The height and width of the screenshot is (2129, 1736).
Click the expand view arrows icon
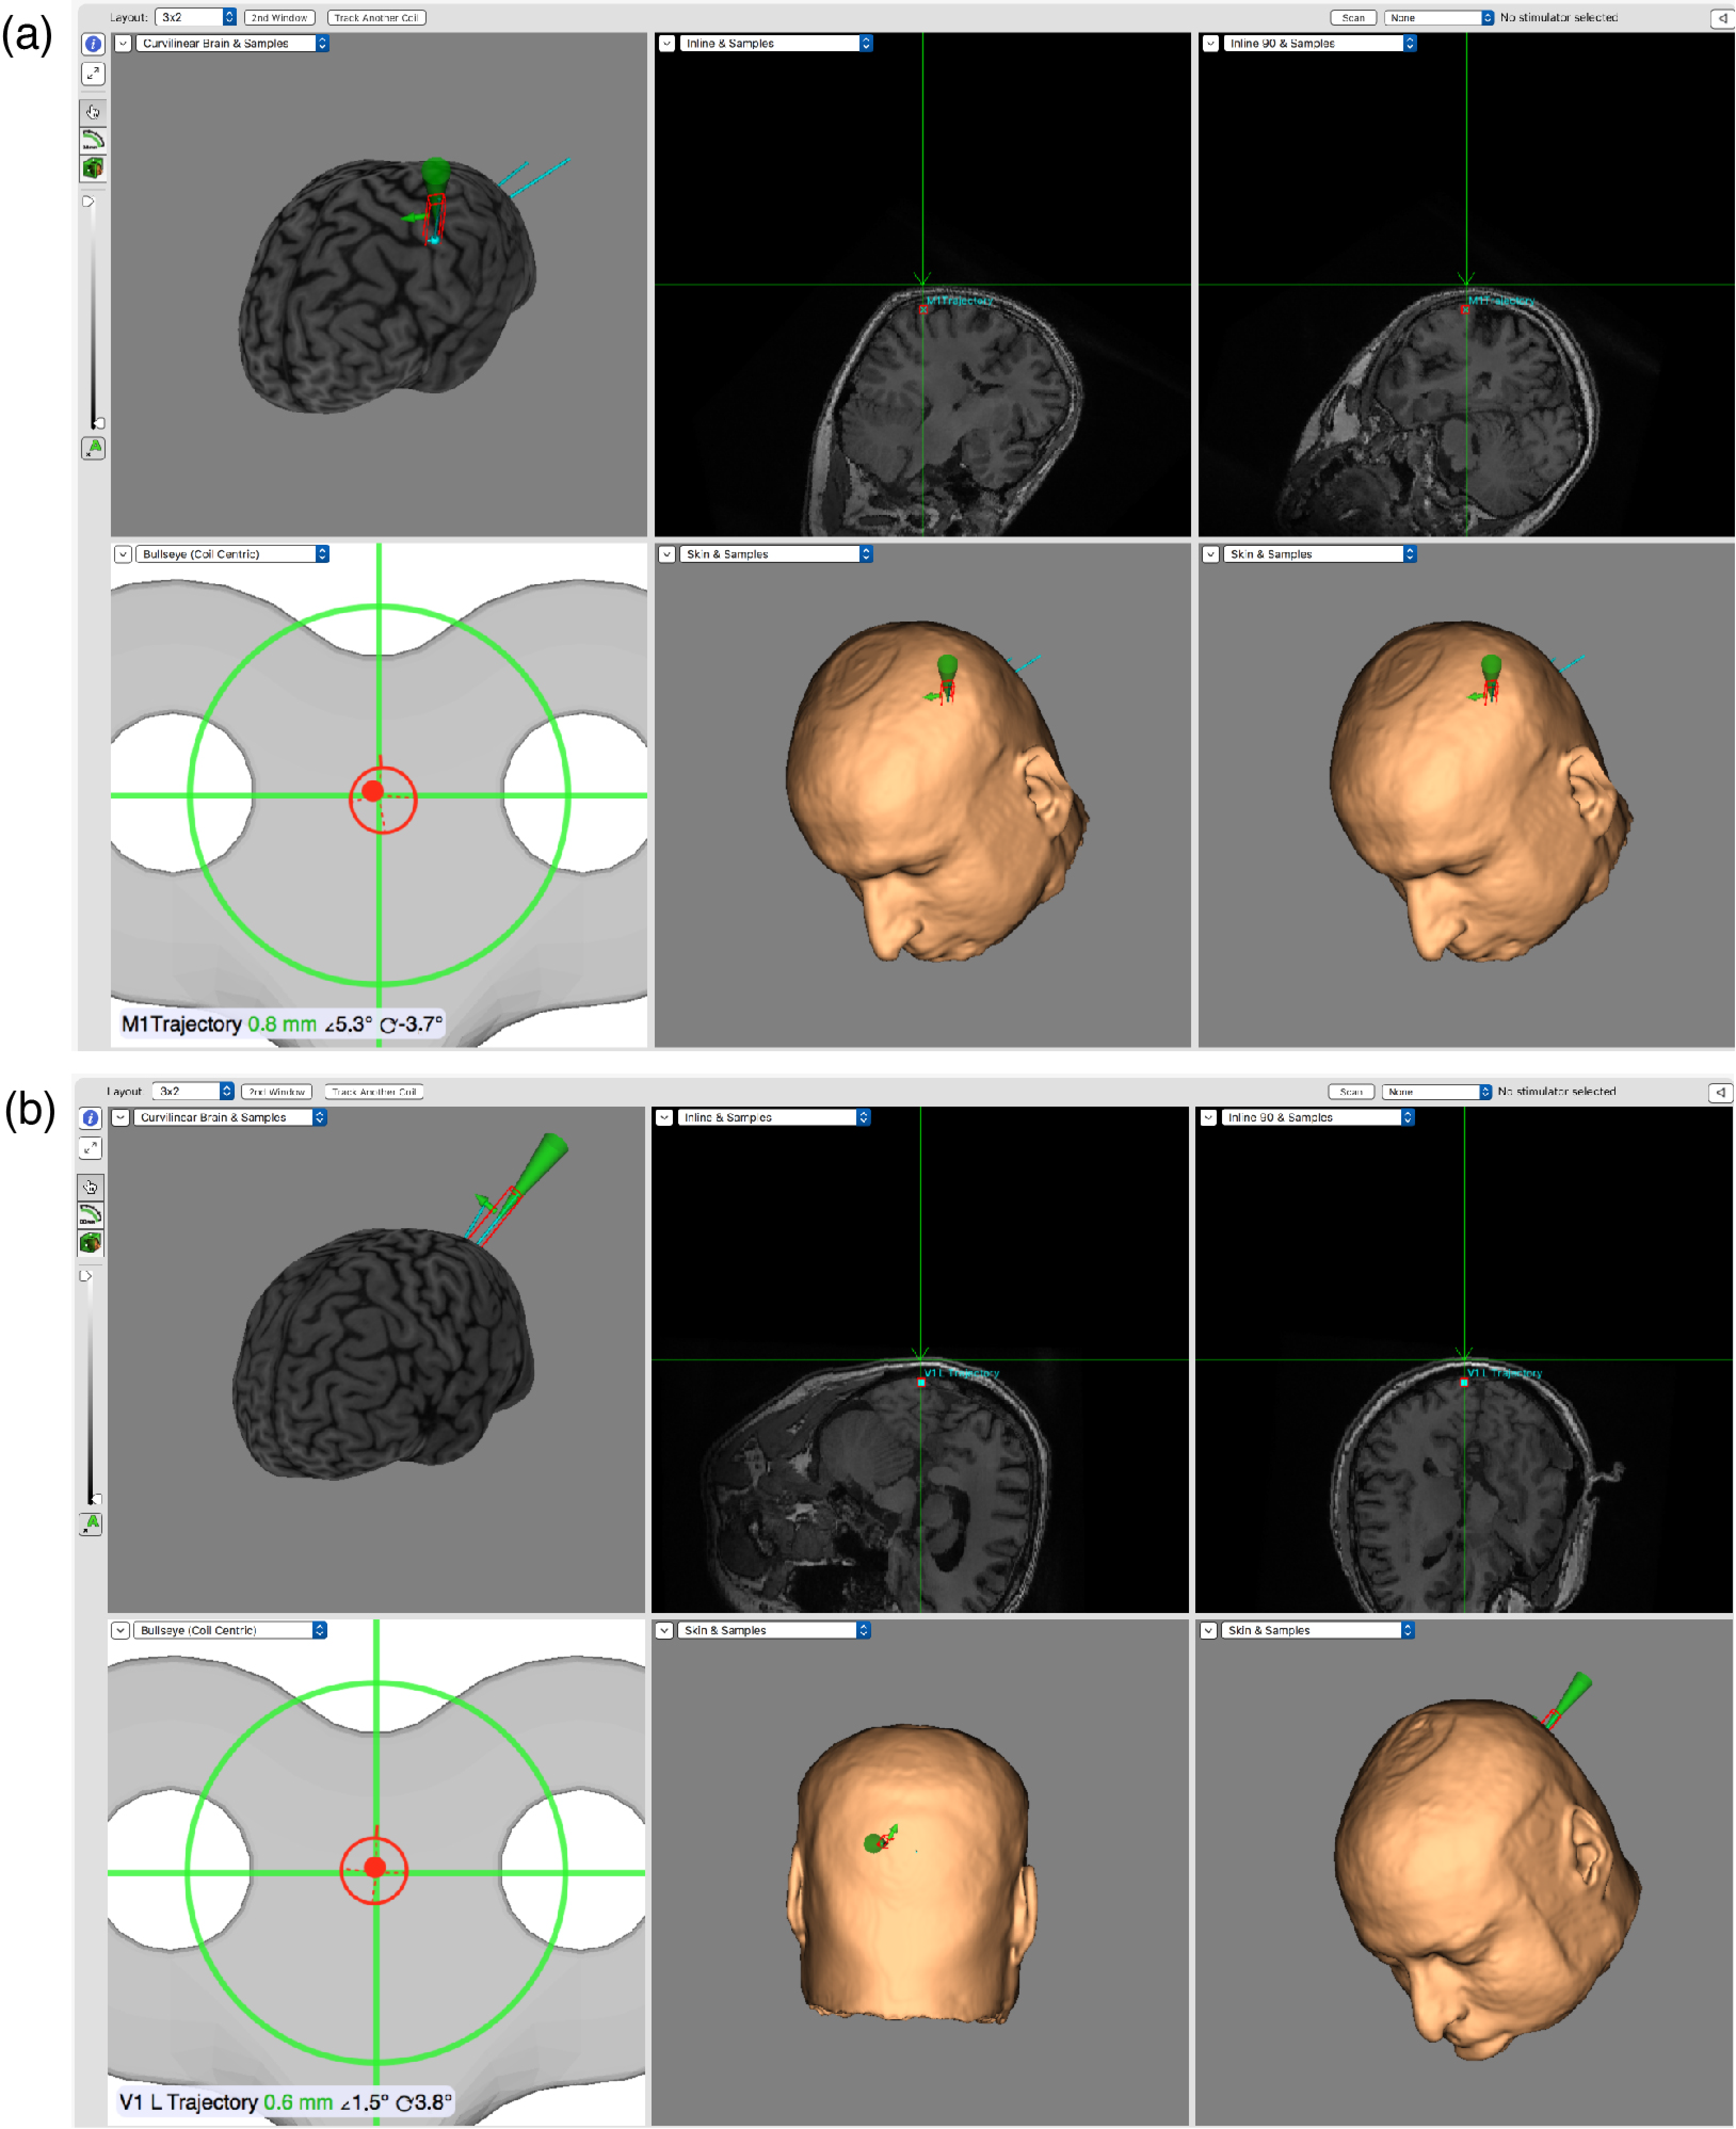tap(94, 73)
